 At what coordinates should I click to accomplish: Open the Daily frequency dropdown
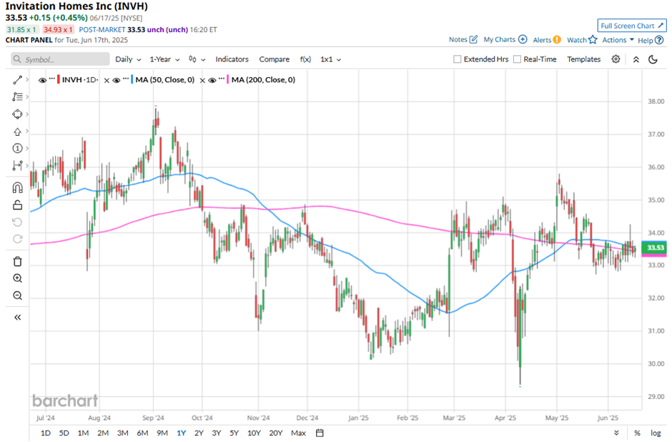[128, 59]
